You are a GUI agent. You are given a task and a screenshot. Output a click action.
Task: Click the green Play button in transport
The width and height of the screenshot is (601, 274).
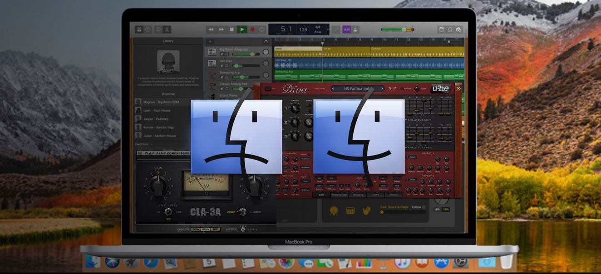point(242,29)
